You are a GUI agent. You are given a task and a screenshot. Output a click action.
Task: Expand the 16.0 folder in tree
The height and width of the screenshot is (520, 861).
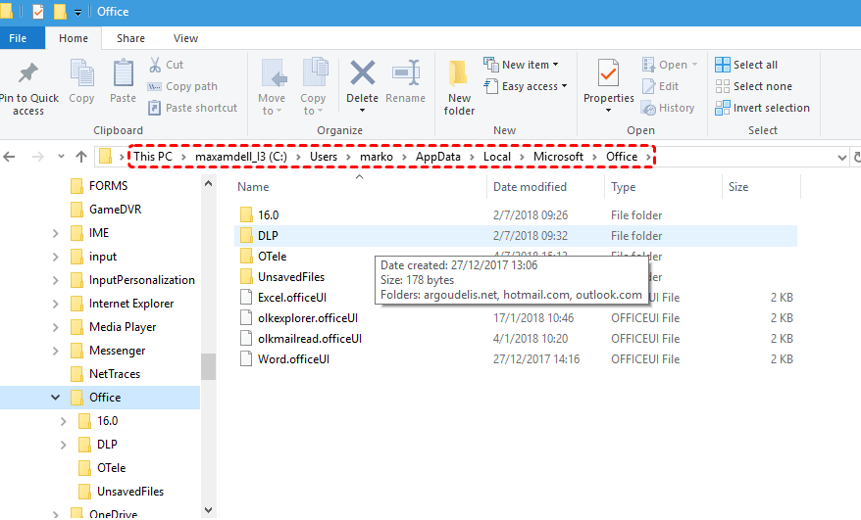coord(64,421)
